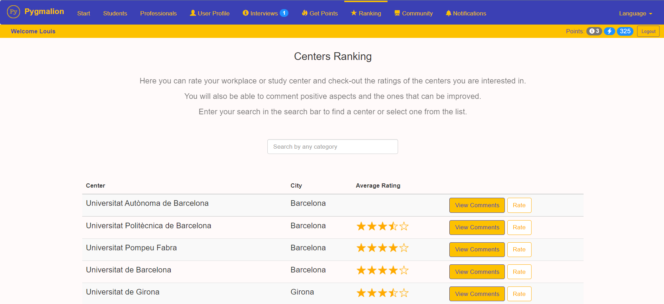Click the blue lightning bolt badge
The width and height of the screenshot is (664, 304).
pyautogui.click(x=610, y=31)
